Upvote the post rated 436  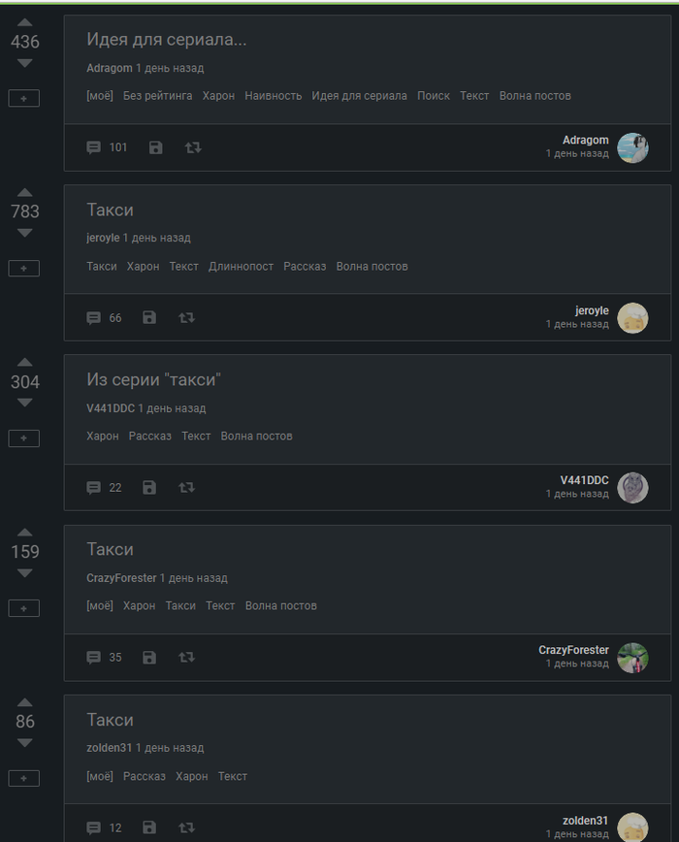pyautogui.click(x=24, y=22)
